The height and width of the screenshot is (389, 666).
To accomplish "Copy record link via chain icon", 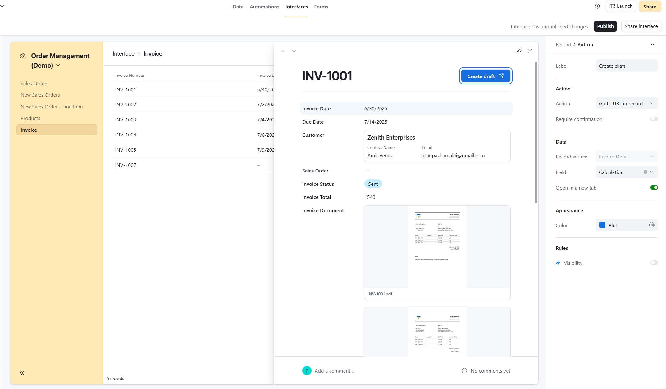I will 519,51.
